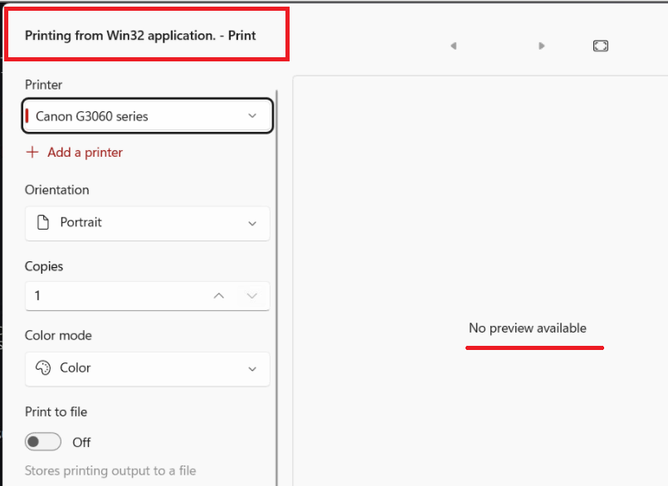
Task: Increase copies with the up arrow
Action: click(x=218, y=295)
